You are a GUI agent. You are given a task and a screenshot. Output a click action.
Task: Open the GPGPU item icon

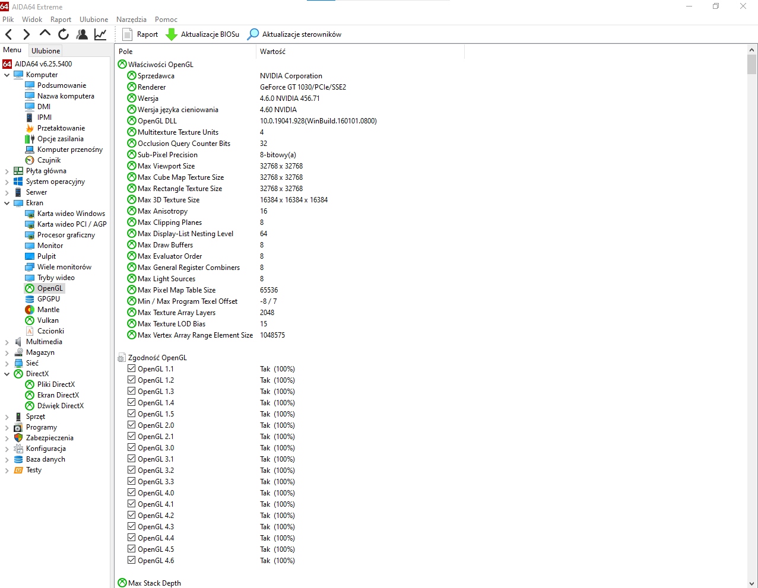point(30,299)
